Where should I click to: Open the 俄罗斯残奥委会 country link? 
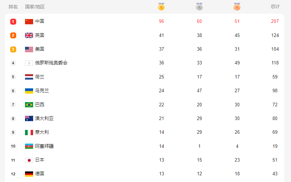(51, 63)
